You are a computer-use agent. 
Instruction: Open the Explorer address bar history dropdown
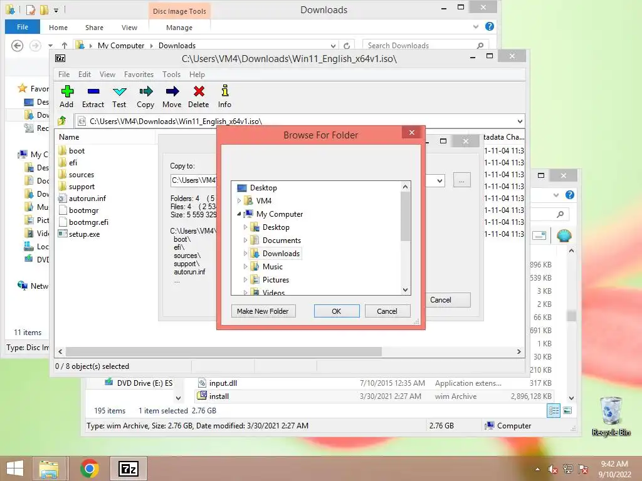(334, 46)
